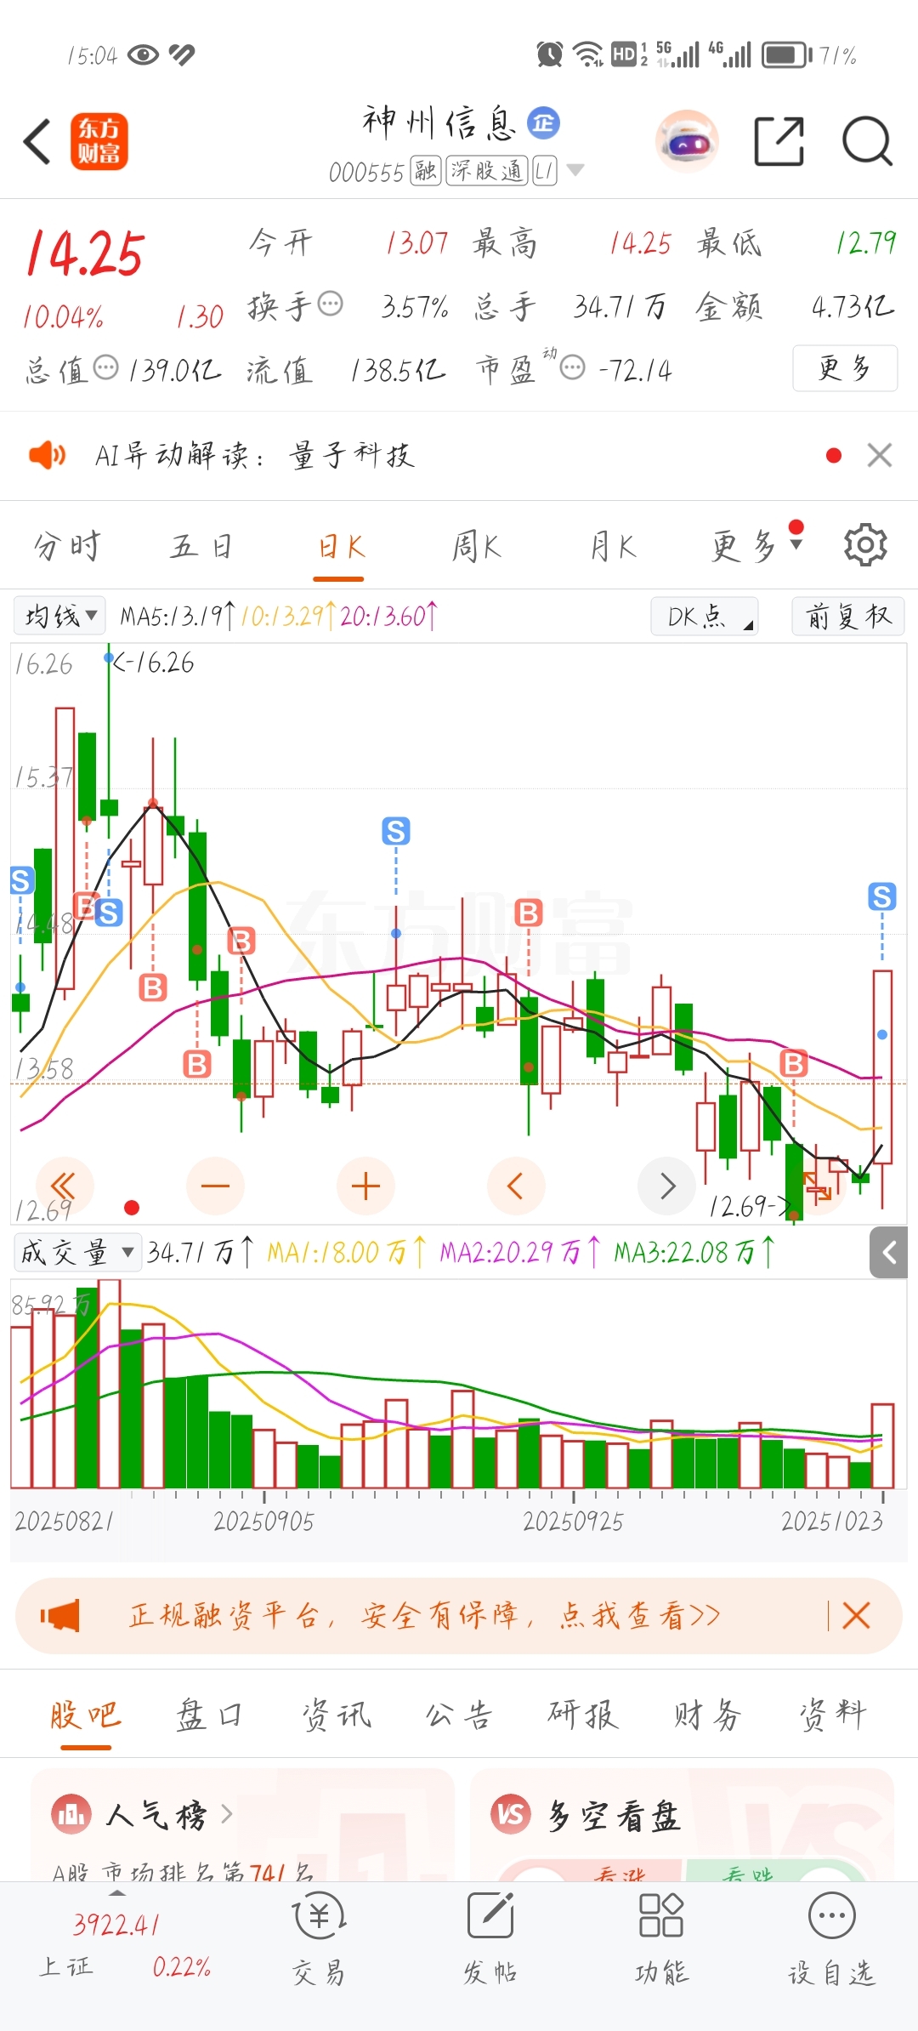Viewport: 918px width, 2031px height.
Task: Move chart right with right chevron
Action: click(666, 1186)
